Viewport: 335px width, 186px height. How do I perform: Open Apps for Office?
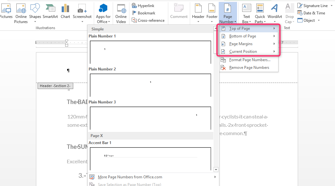pyautogui.click(x=103, y=14)
